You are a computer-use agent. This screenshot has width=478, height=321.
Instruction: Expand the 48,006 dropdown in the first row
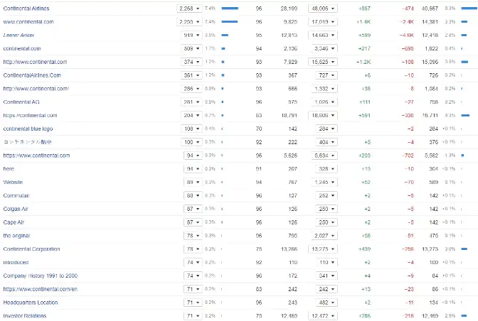324,9
